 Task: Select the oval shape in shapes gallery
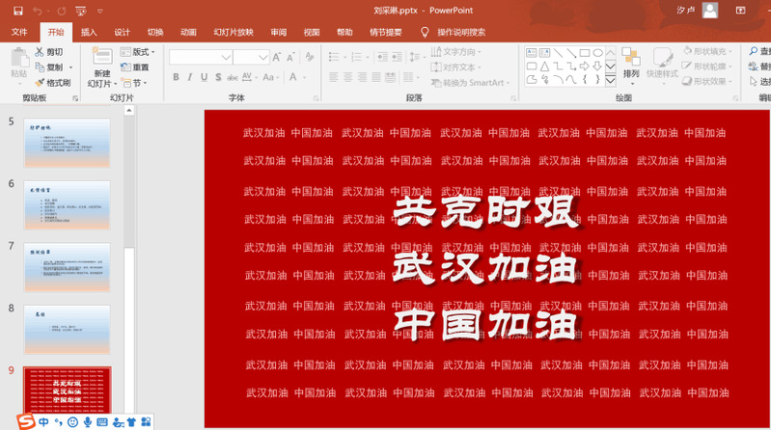coord(597,53)
